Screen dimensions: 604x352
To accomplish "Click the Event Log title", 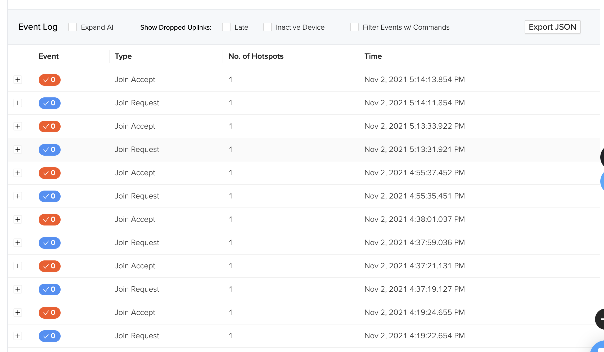I will 38,27.
